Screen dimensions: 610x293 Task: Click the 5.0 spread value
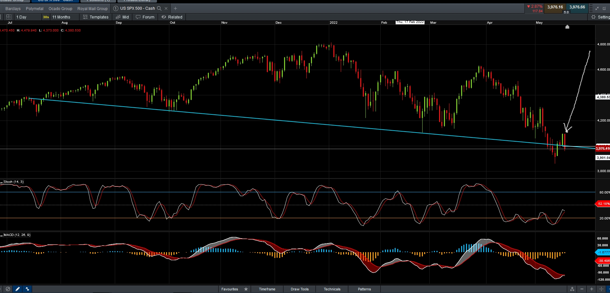coord(566,12)
